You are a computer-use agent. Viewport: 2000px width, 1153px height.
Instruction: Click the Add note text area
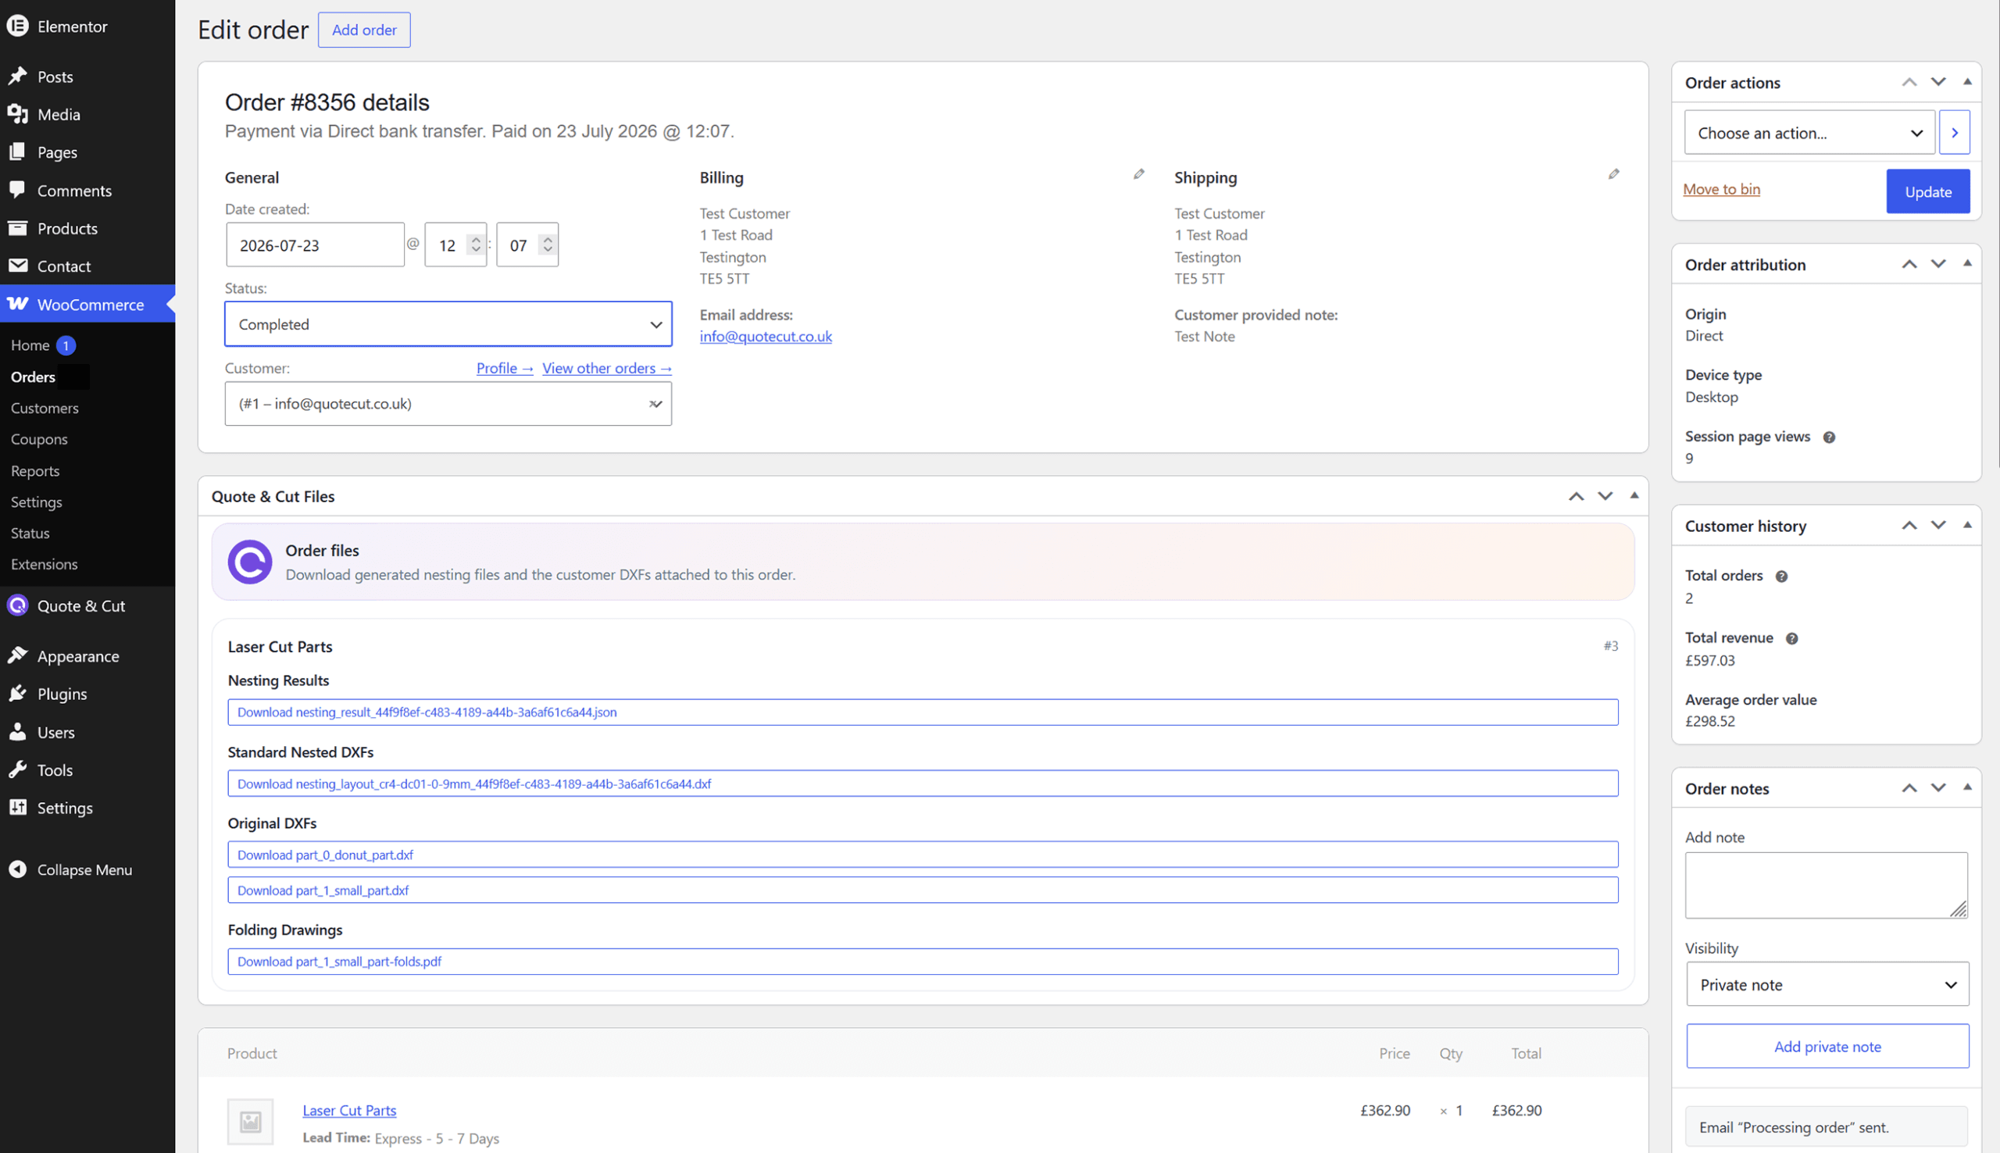point(1826,885)
